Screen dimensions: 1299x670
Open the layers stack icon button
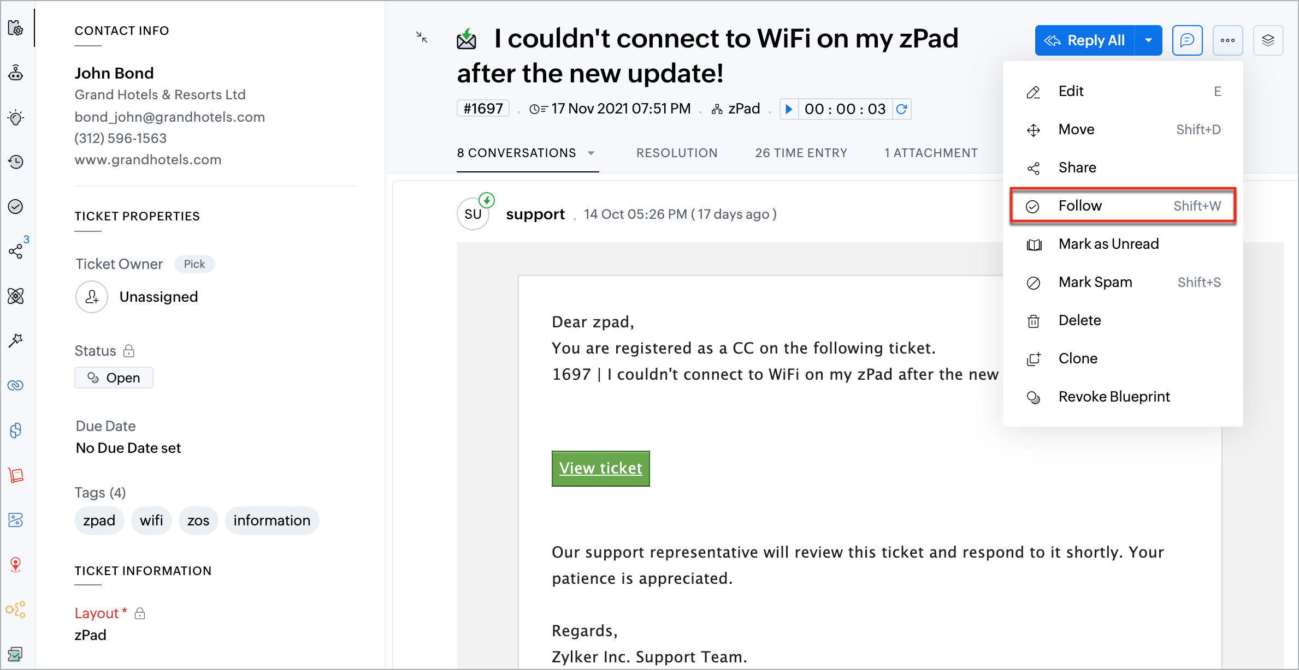click(x=1268, y=40)
